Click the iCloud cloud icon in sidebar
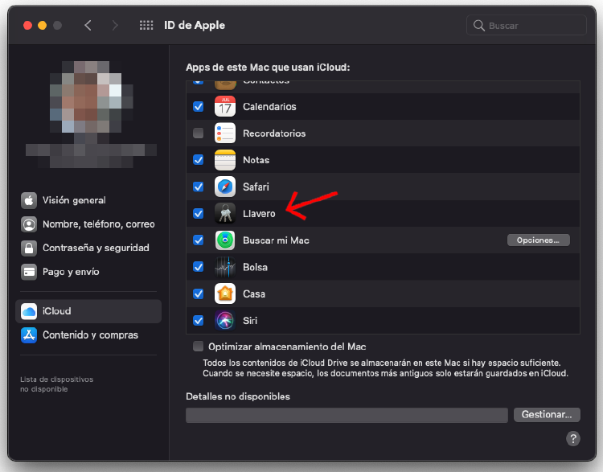 pyautogui.click(x=29, y=311)
